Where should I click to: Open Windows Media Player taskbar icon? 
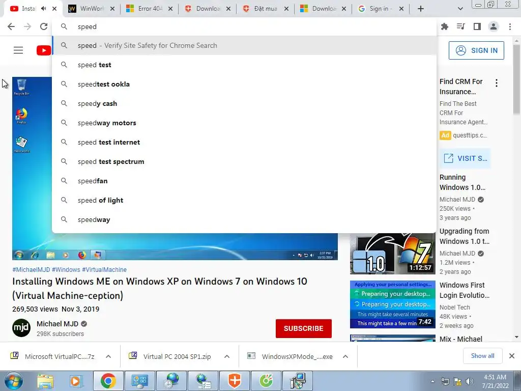coord(76,381)
